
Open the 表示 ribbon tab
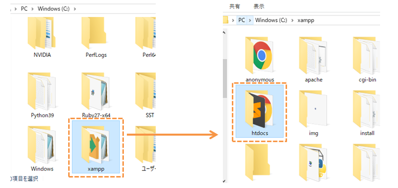coord(259,6)
